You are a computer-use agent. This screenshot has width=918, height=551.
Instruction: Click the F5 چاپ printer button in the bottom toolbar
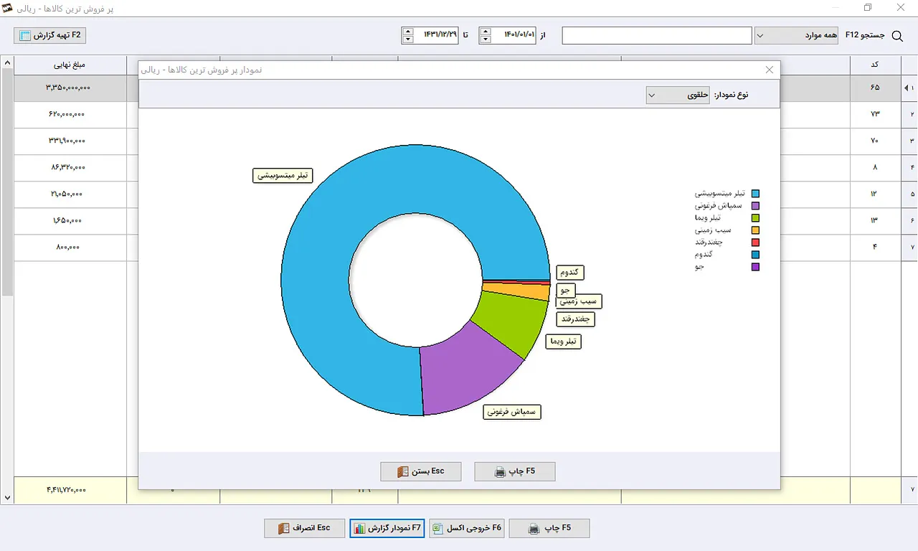pyautogui.click(x=549, y=528)
